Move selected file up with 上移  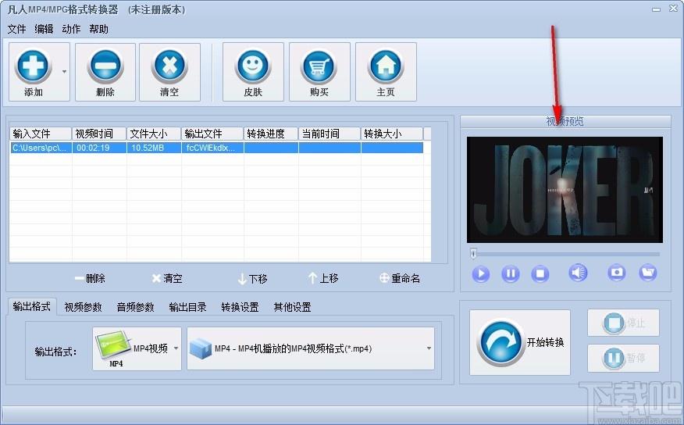323,278
